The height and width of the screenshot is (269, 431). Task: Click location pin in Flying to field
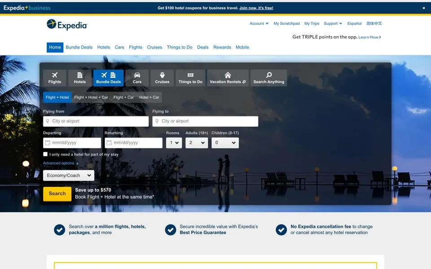[157, 121]
